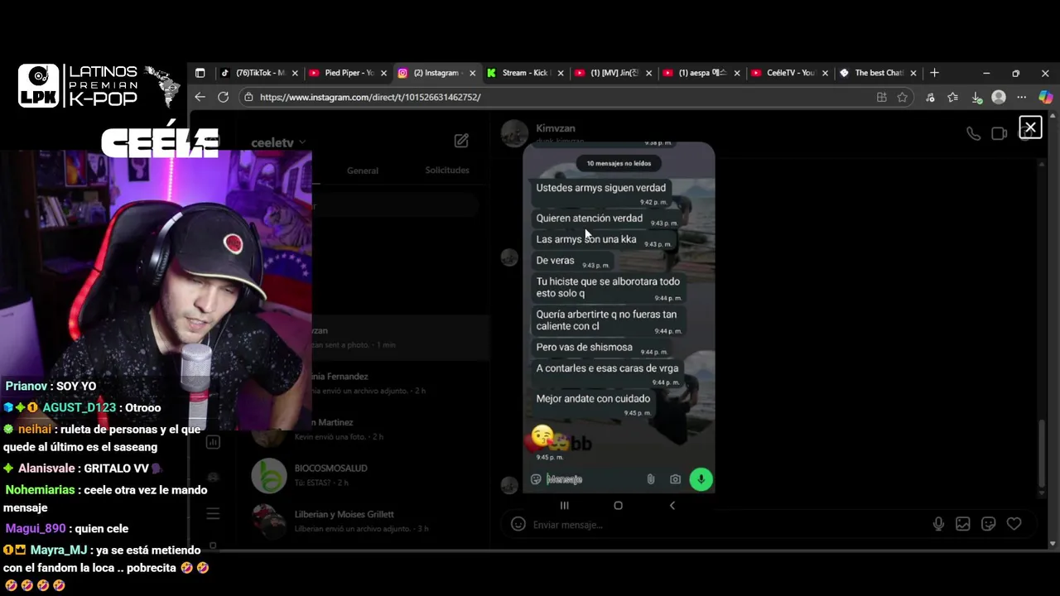
Task: Open the media control music icon in toolbar
Action: tap(931, 97)
